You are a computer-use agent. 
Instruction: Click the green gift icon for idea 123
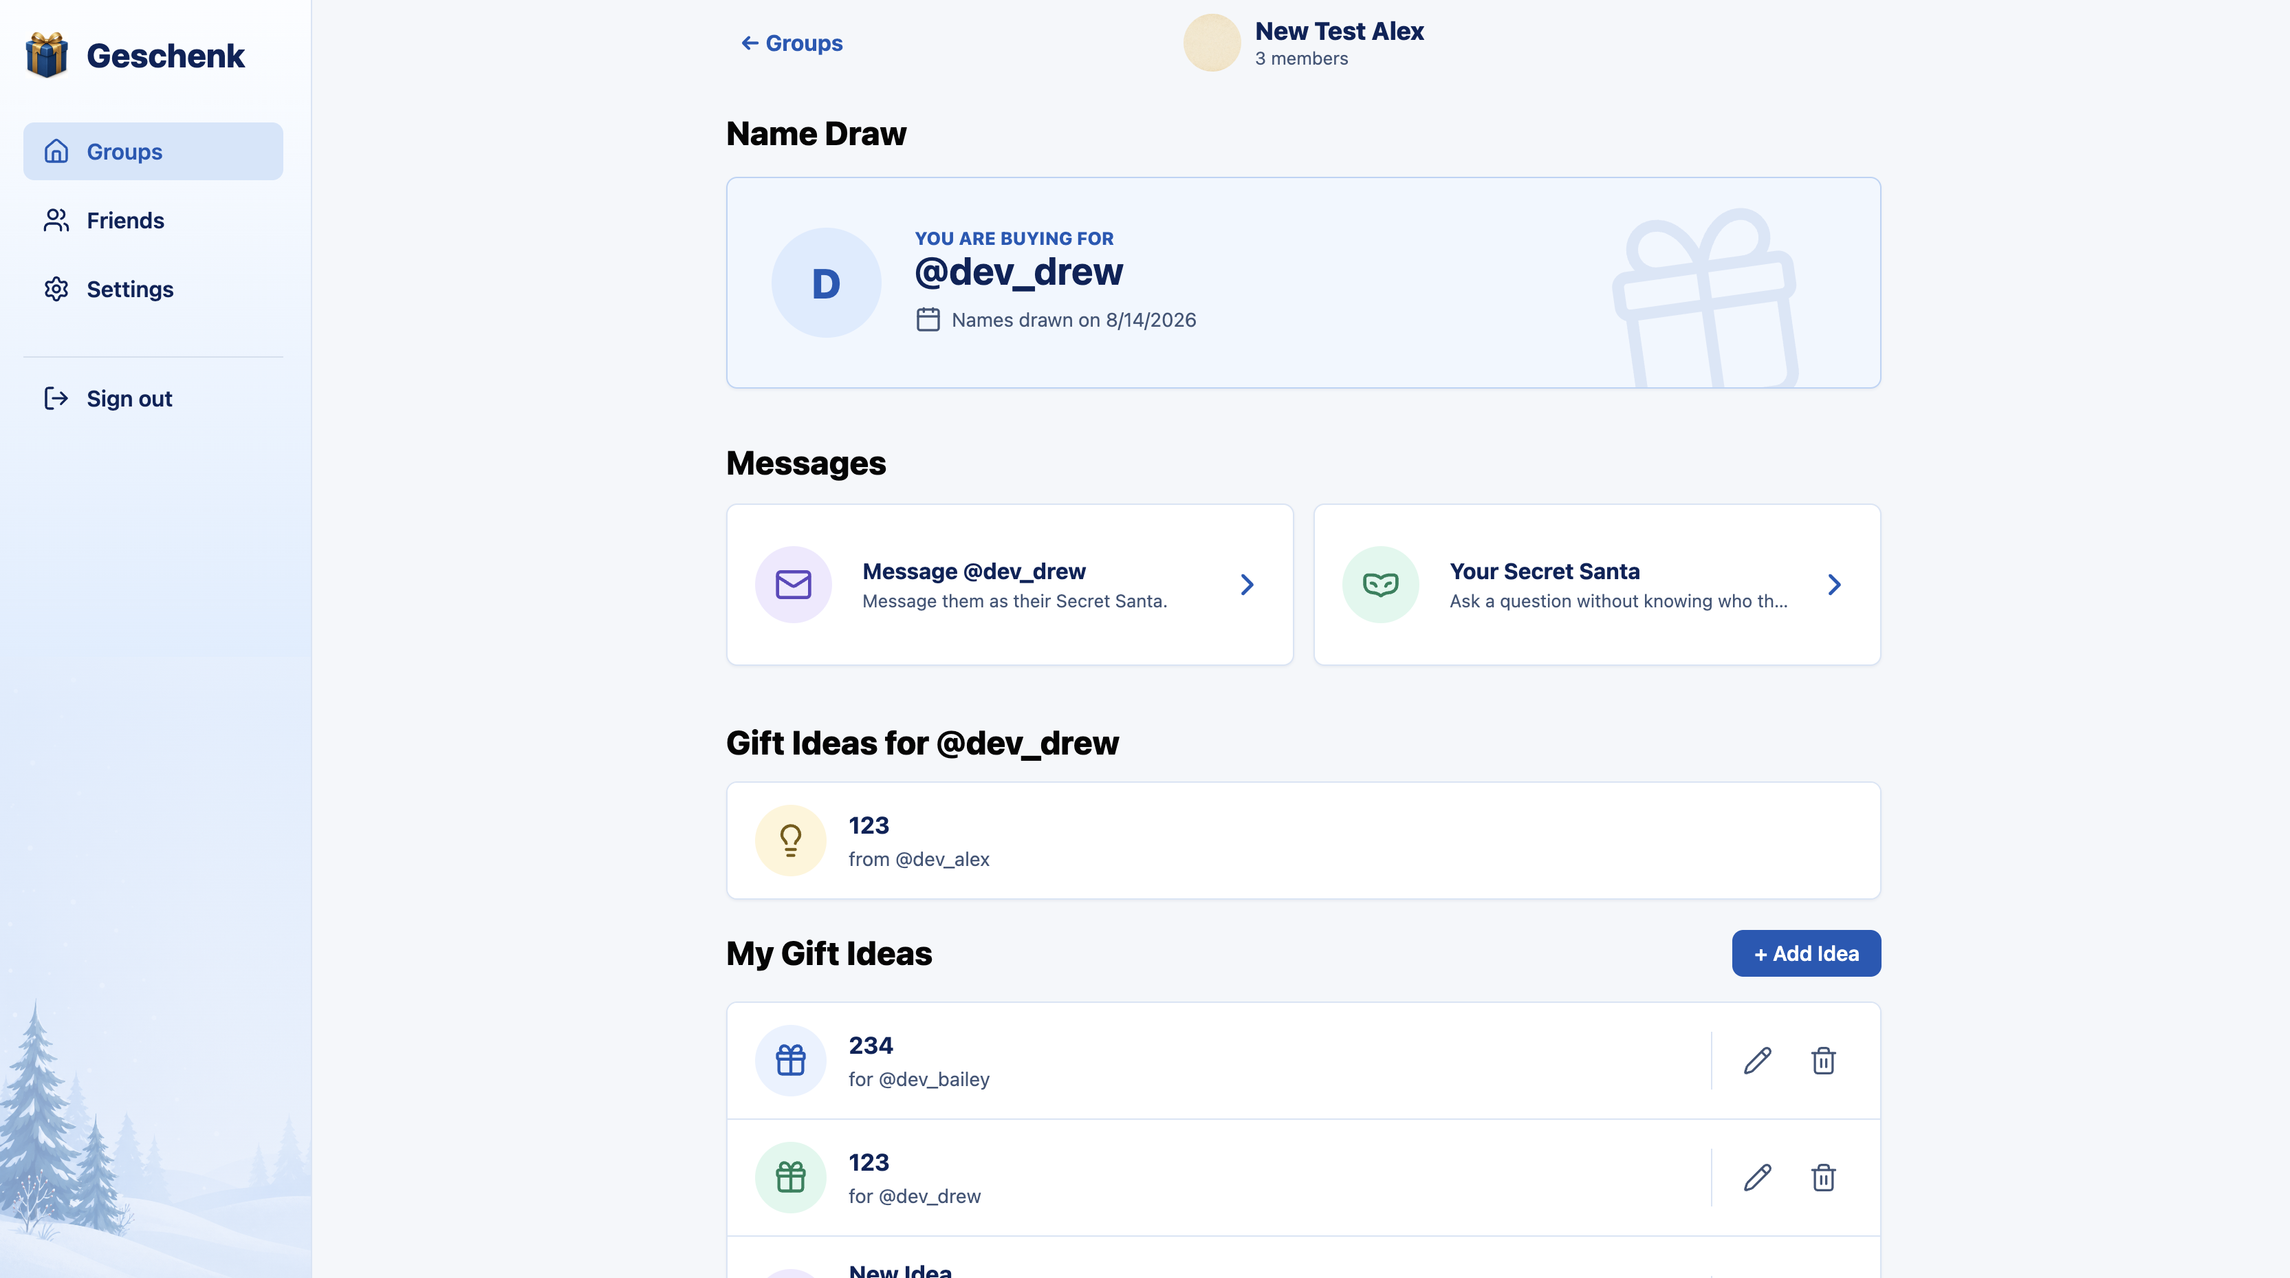pos(790,1178)
